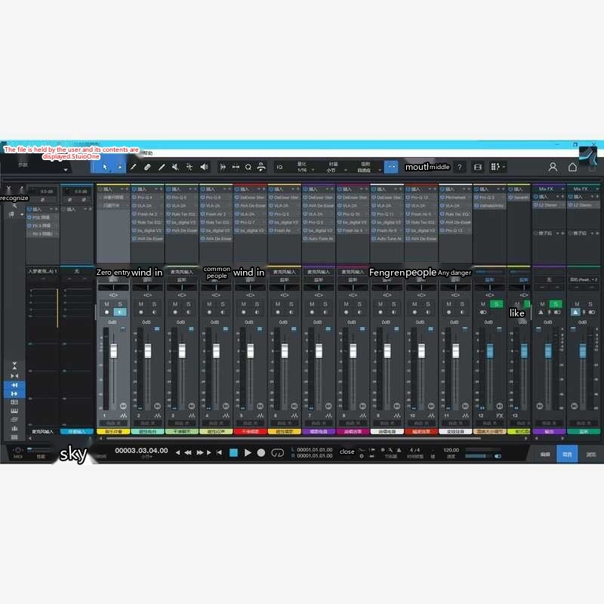Go to Start page home icon
The width and height of the screenshot is (604, 604).
pos(573,167)
